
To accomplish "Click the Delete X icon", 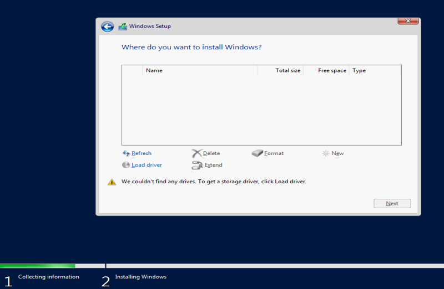I will (196, 153).
